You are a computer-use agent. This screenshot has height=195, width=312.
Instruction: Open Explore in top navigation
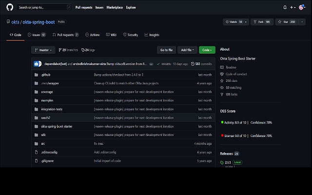[x=131, y=7]
